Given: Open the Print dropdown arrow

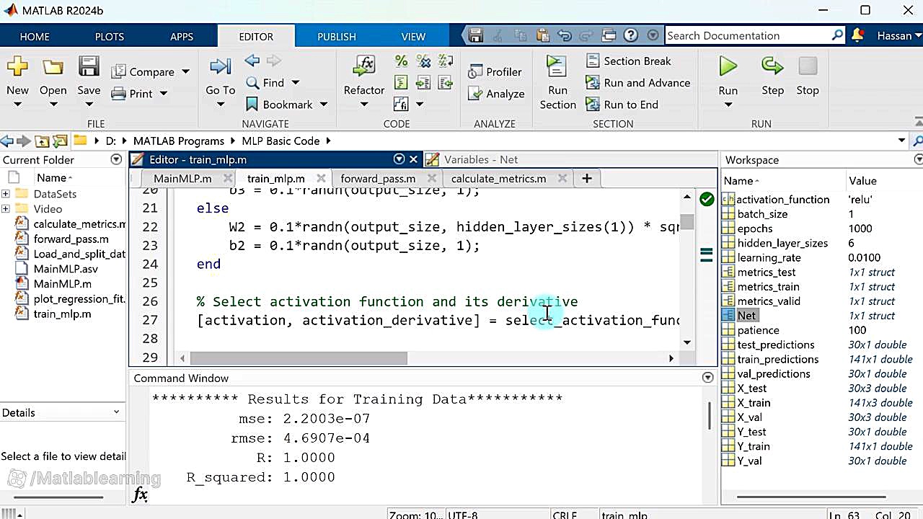Looking at the screenshot, I should click(163, 94).
